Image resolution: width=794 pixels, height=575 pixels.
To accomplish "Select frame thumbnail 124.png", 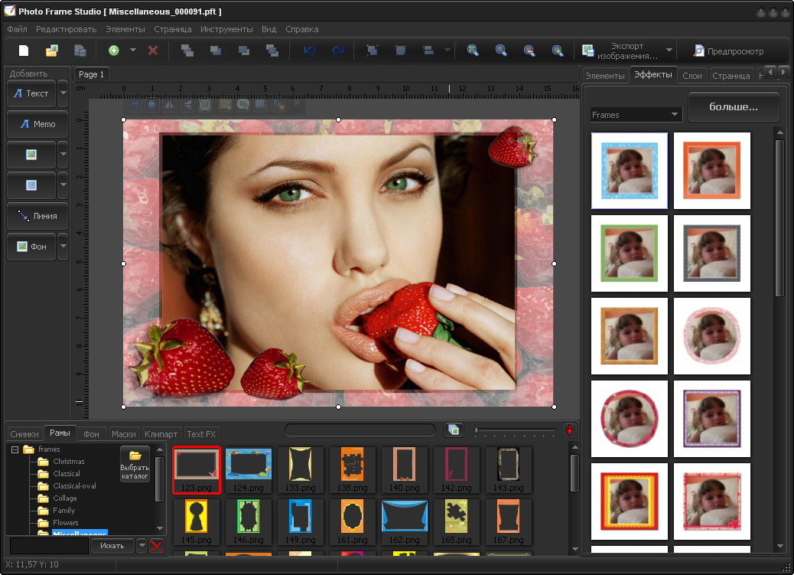I will point(248,469).
